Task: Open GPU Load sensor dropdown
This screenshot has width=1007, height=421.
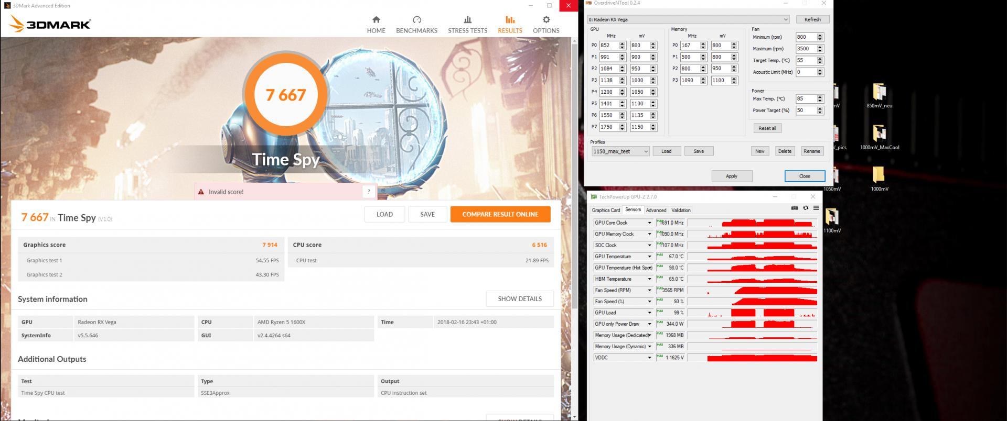Action: coord(649,313)
